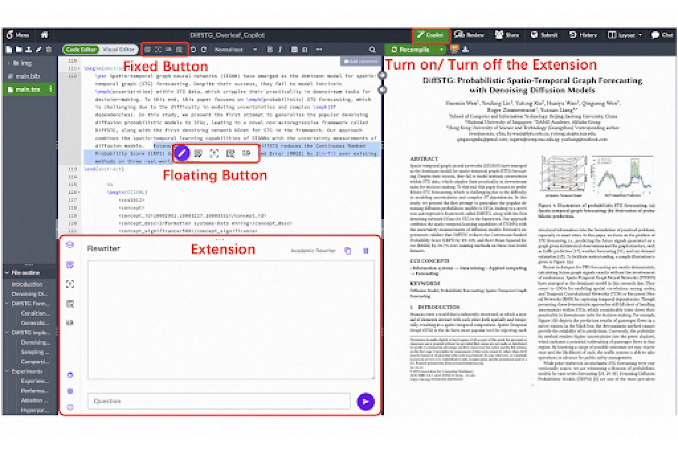Click the fourth fixed Copilot button in editor toolbar
This screenshot has width=678, height=452.
(179, 49)
